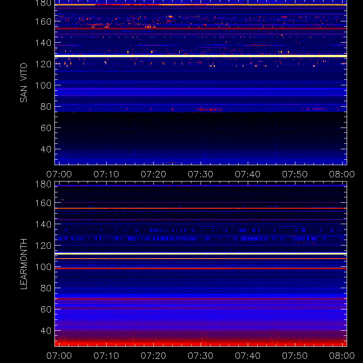Choose the 80 frequency label on Learmonth axis
The height and width of the screenshot is (363, 363).
(x=46, y=288)
